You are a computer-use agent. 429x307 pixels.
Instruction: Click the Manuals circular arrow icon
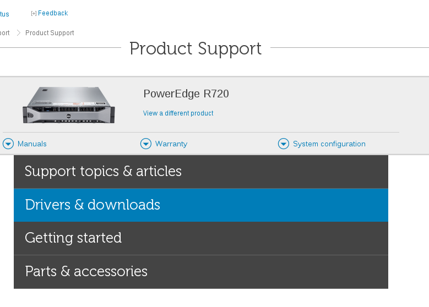coord(8,144)
